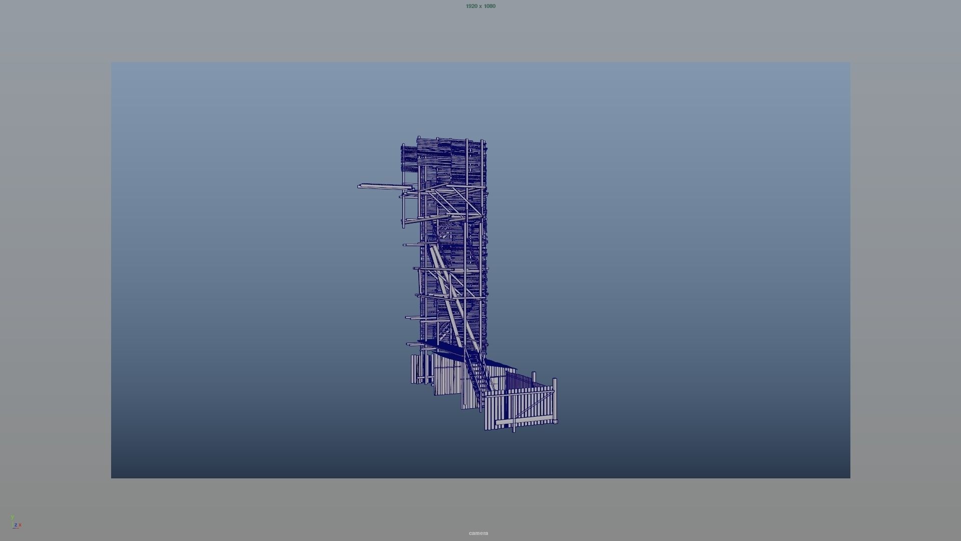
Task: Select the wooden fence gate at tower base
Action: [521, 405]
